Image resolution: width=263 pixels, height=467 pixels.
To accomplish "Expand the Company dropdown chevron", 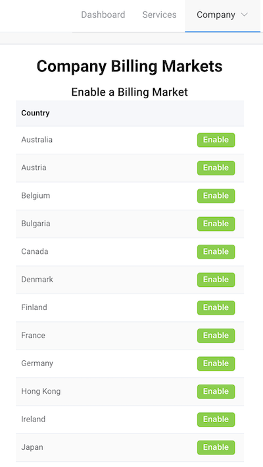I will [x=245, y=15].
